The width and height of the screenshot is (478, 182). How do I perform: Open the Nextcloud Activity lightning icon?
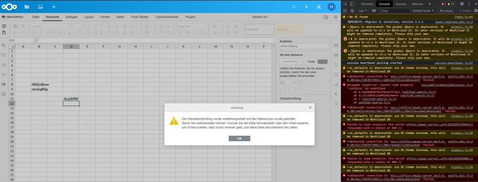pyautogui.click(x=54, y=6)
